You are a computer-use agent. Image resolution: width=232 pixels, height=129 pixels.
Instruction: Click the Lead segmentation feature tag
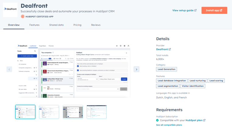coord(168,86)
